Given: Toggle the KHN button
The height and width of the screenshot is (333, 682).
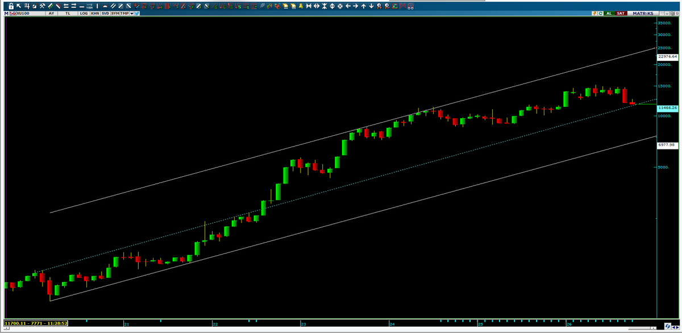Looking at the screenshot, I should (95, 13).
